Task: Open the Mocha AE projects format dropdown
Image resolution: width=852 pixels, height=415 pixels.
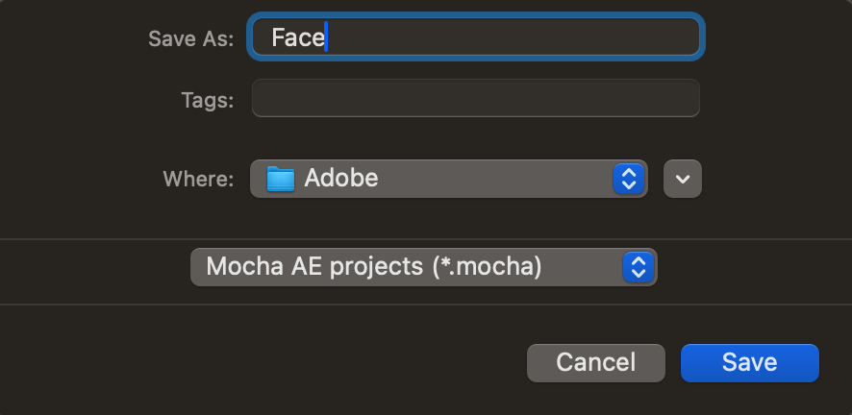Action: click(424, 267)
